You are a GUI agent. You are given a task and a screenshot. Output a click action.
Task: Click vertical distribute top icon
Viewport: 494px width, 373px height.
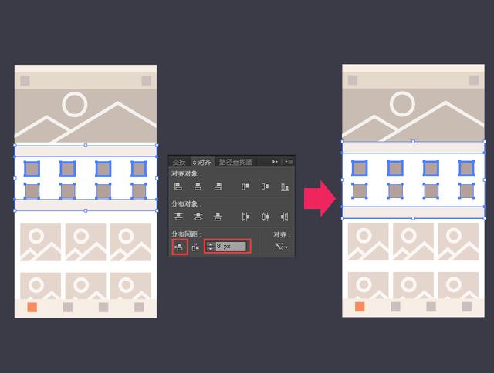pyautogui.click(x=178, y=217)
